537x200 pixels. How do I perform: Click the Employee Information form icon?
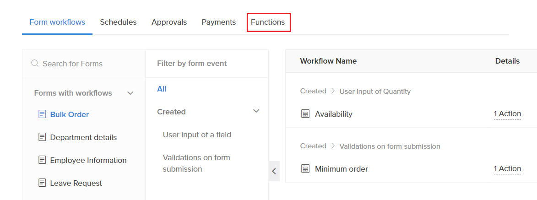tap(42, 160)
